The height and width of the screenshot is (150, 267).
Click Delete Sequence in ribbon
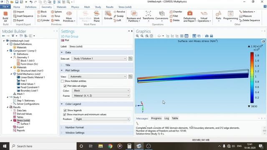coord(249,20)
